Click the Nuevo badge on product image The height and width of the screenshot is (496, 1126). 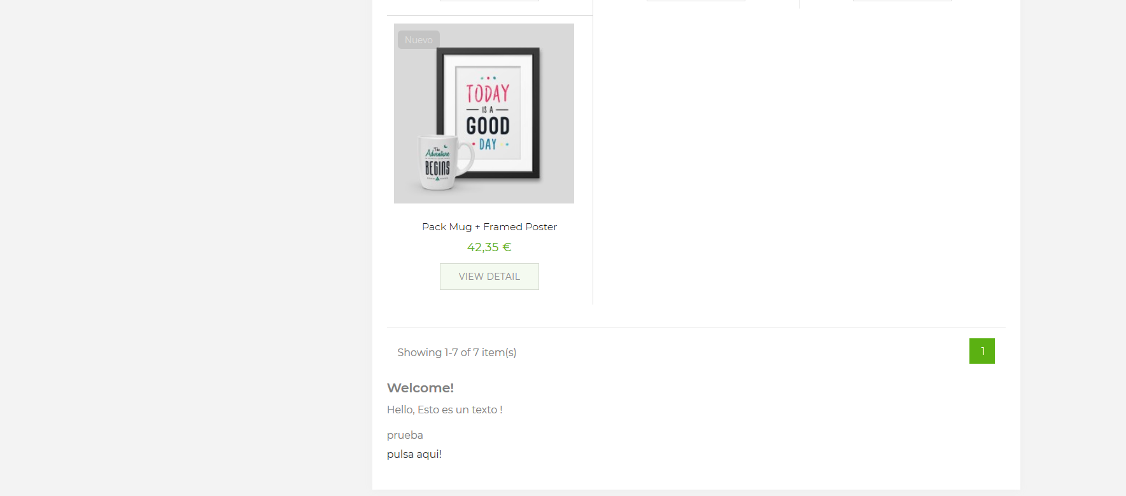point(419,39)
